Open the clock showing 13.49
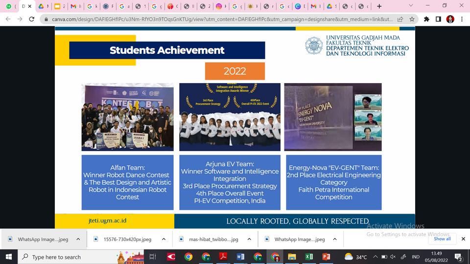The height and width of the screenshot is (264, 470). pos(436,257)
